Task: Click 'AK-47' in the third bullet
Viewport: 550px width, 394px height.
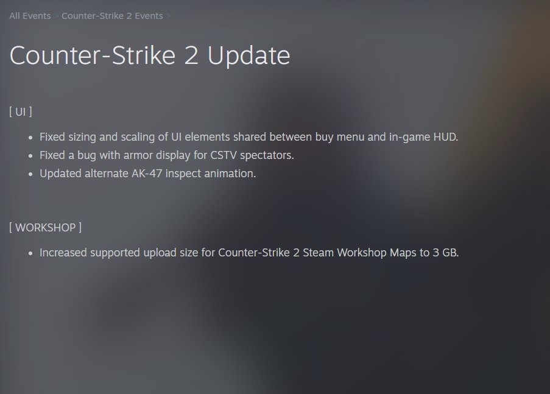Action: [147, 174]
